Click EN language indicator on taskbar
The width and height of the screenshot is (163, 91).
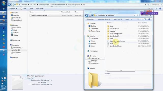coord(4,72)
